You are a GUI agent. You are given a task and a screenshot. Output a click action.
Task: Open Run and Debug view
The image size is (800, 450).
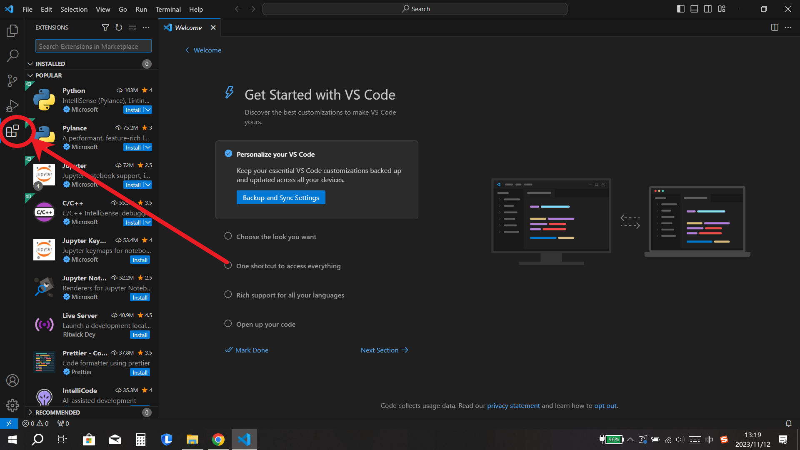point(12,105)
